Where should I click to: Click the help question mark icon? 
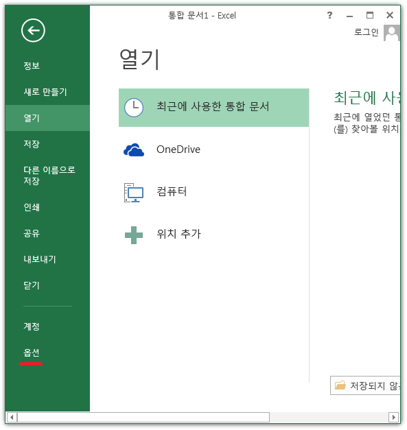[x=329, y=15]
